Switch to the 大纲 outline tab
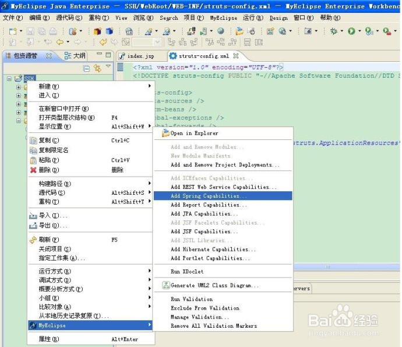This screenshot has width=402, height=347. coord(75,55)
